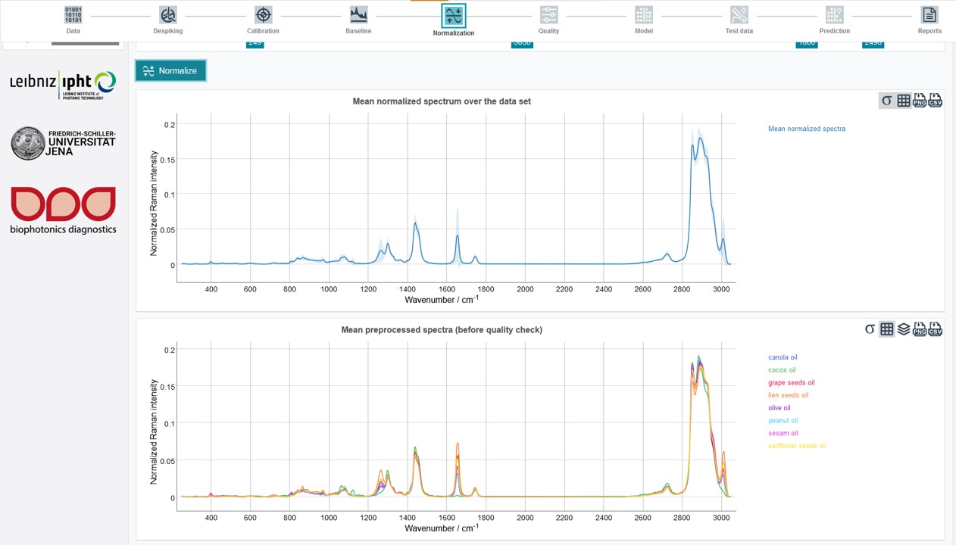Open the Data step in the workflow
The width and height of the screenshot is (956, 545).
point(73,20)
